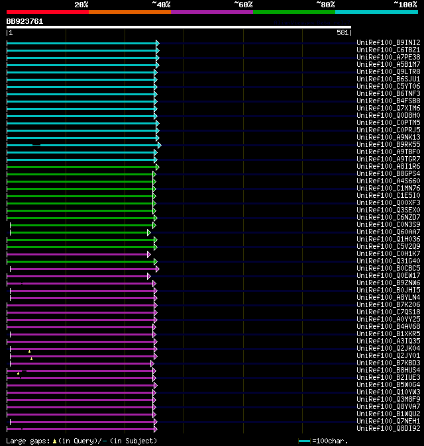Click the cyan 100char scale legend bar
424x446 pixels.
tap(304, 441)
